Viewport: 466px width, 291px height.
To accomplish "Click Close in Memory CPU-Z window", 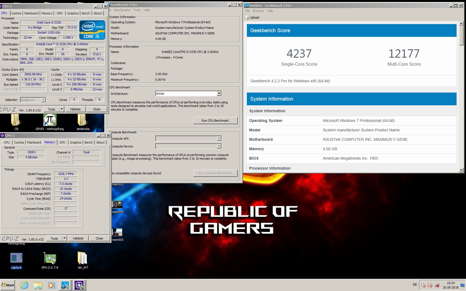I will (99, 238).
